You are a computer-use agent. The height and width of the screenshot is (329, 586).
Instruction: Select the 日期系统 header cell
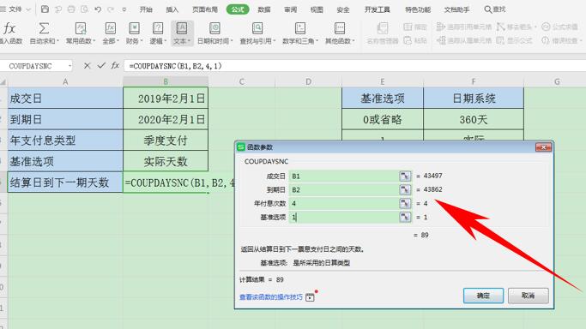(x=474, y=99)
